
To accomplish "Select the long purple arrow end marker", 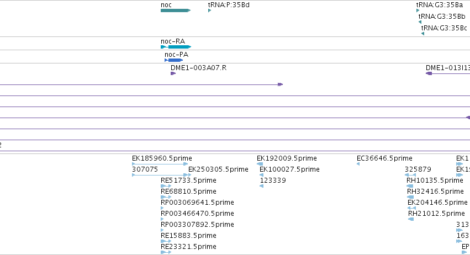I will [x=280, y=84].
